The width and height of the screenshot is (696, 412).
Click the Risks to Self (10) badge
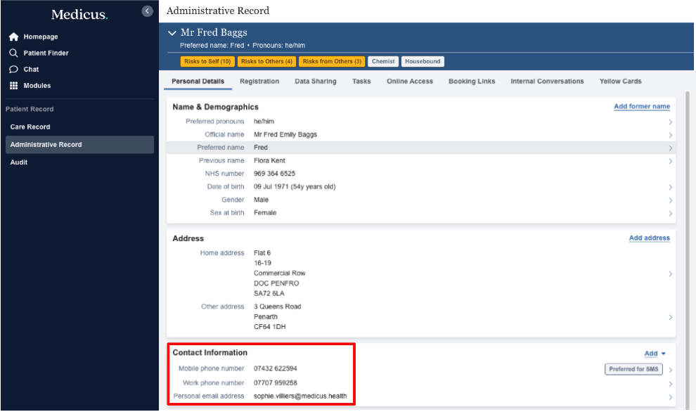[206, 62]
